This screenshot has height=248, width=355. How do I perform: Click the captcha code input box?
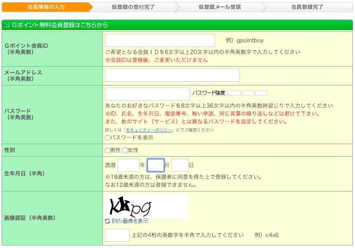click(x=117, y=235)
